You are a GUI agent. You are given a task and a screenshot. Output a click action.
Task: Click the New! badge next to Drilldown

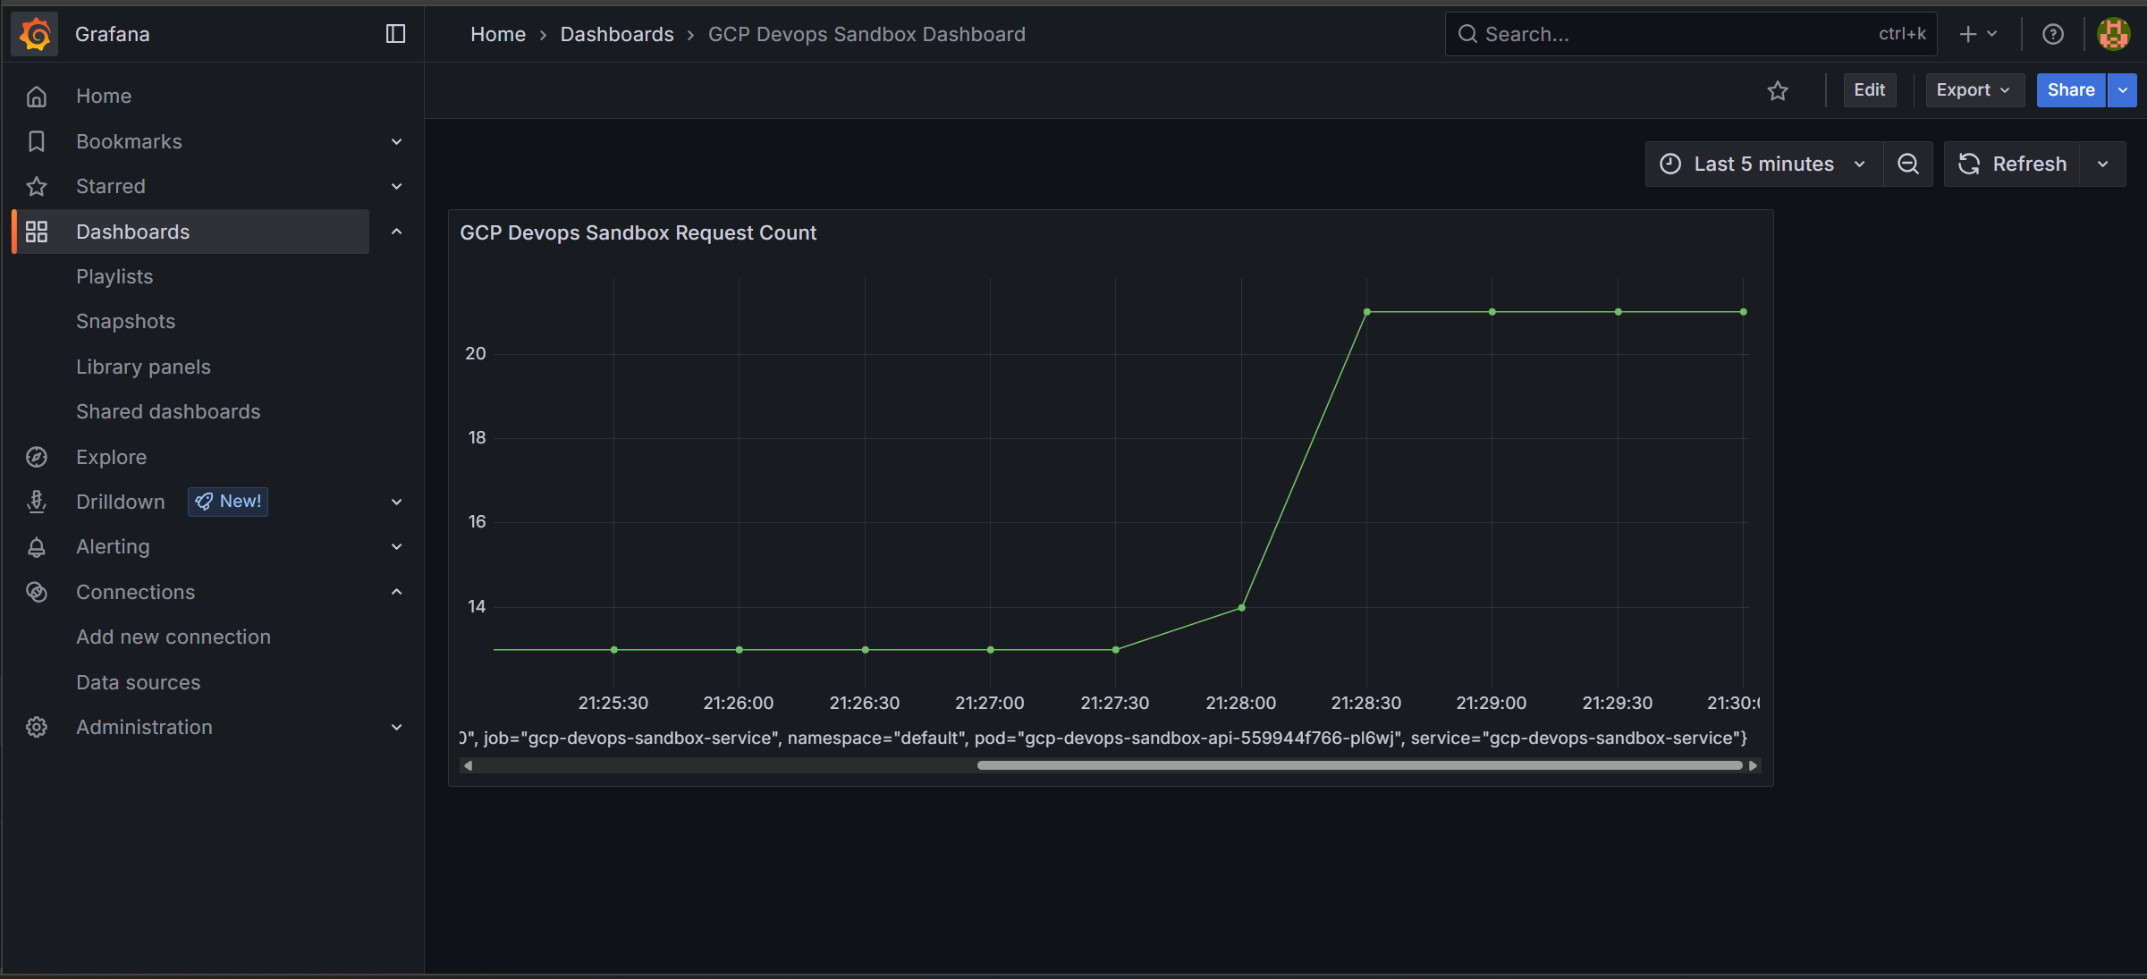(228, 502)
